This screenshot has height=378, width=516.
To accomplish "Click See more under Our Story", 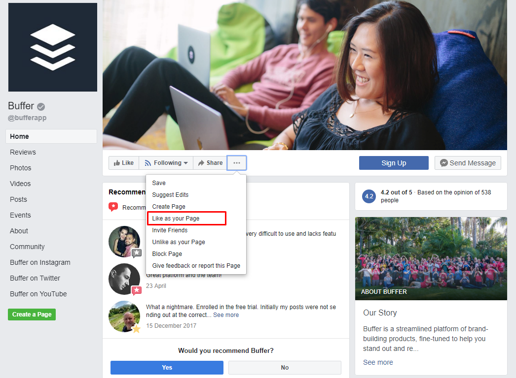I will point(378,362).
